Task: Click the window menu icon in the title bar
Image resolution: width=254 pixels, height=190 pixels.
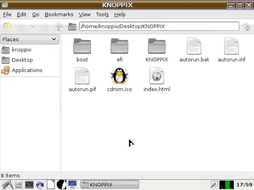Action: (x=5, y=5)
